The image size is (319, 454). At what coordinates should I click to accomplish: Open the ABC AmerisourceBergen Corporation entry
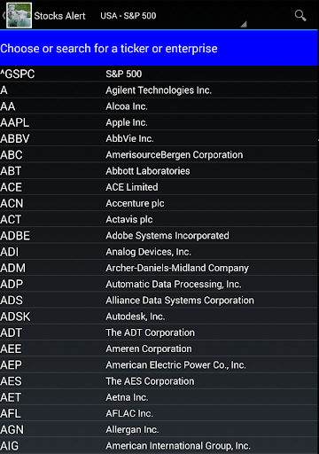click(x=159, y=155)
